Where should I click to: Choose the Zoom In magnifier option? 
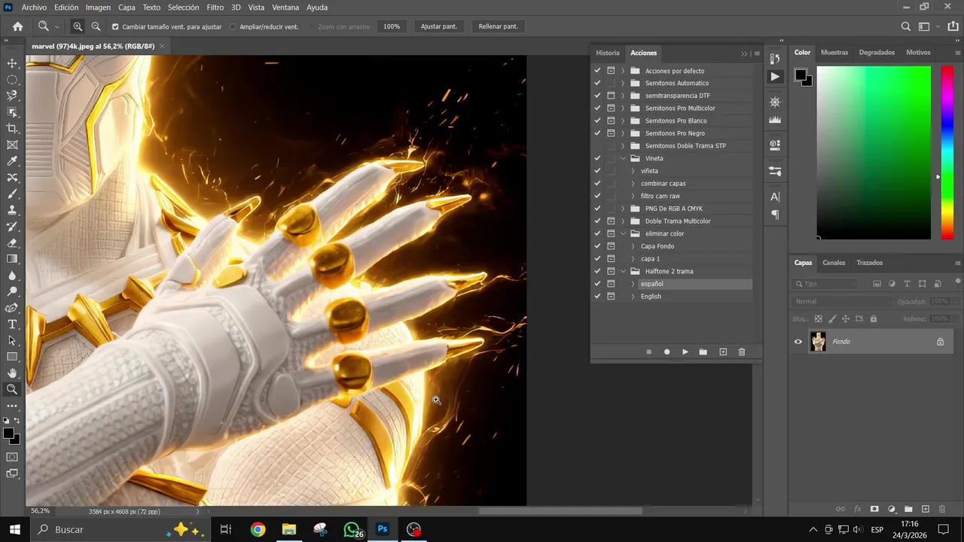(78, 26)
